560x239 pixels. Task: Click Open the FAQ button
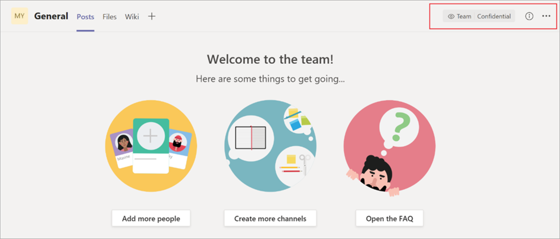(389, 218)
